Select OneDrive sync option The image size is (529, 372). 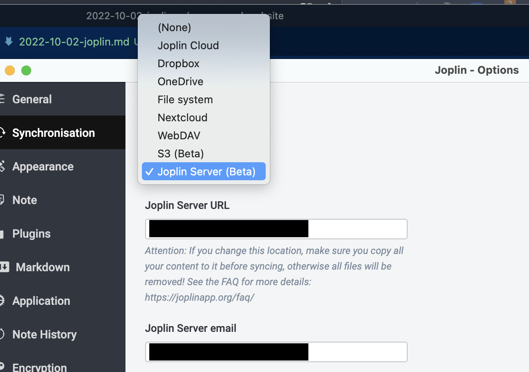pyautogui.click(x=180, y=82)
